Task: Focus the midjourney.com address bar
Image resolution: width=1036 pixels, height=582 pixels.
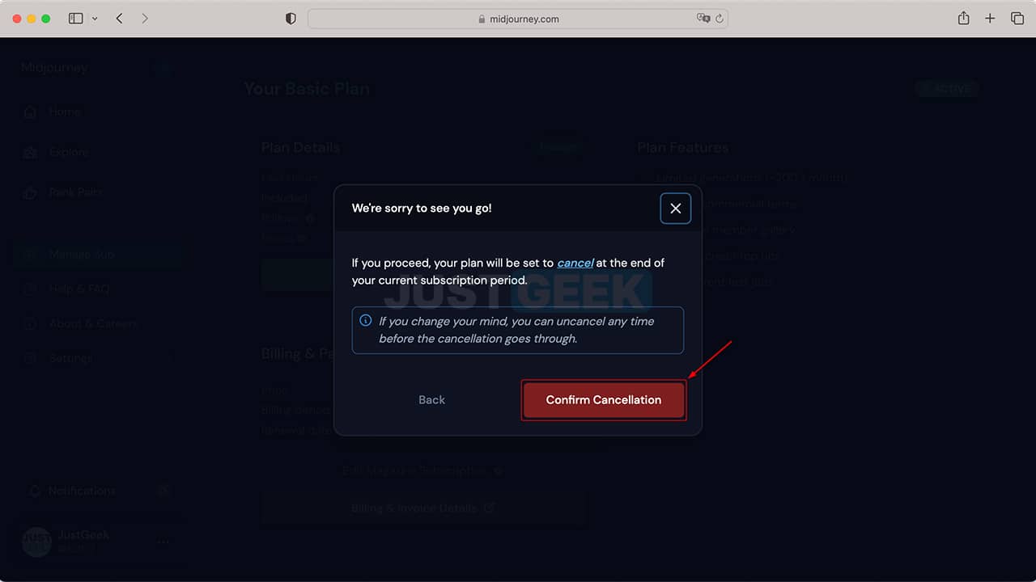Action: tap(518, 19)
